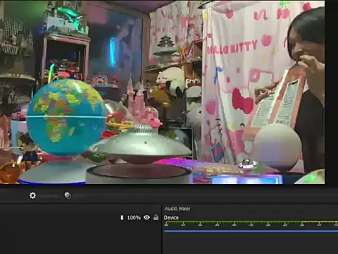Open source Properties via the gear icon
Screen dimensions: 338x254
tap(32, 195)
